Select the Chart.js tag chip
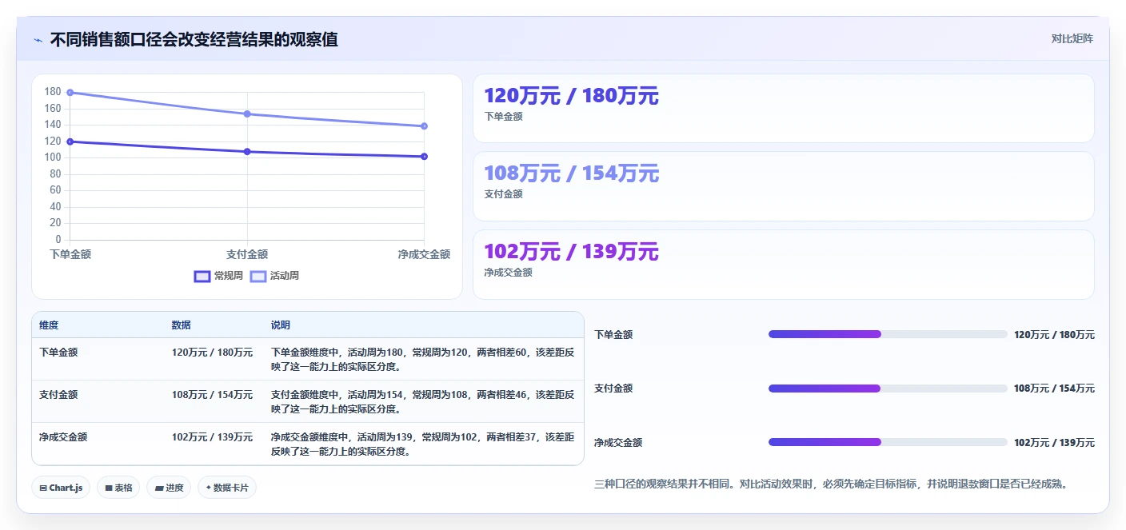 (61, 488)
